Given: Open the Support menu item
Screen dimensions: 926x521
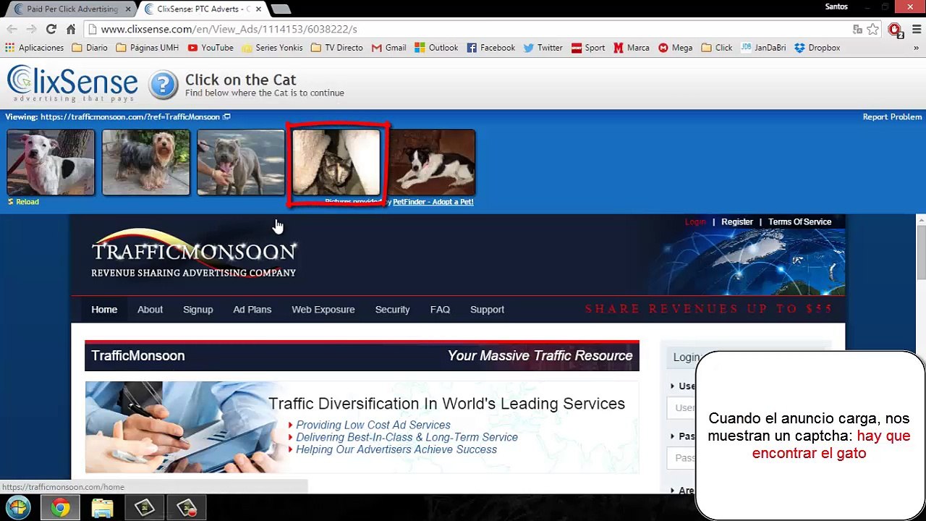Looking at the screenshot, I should 487,309.
